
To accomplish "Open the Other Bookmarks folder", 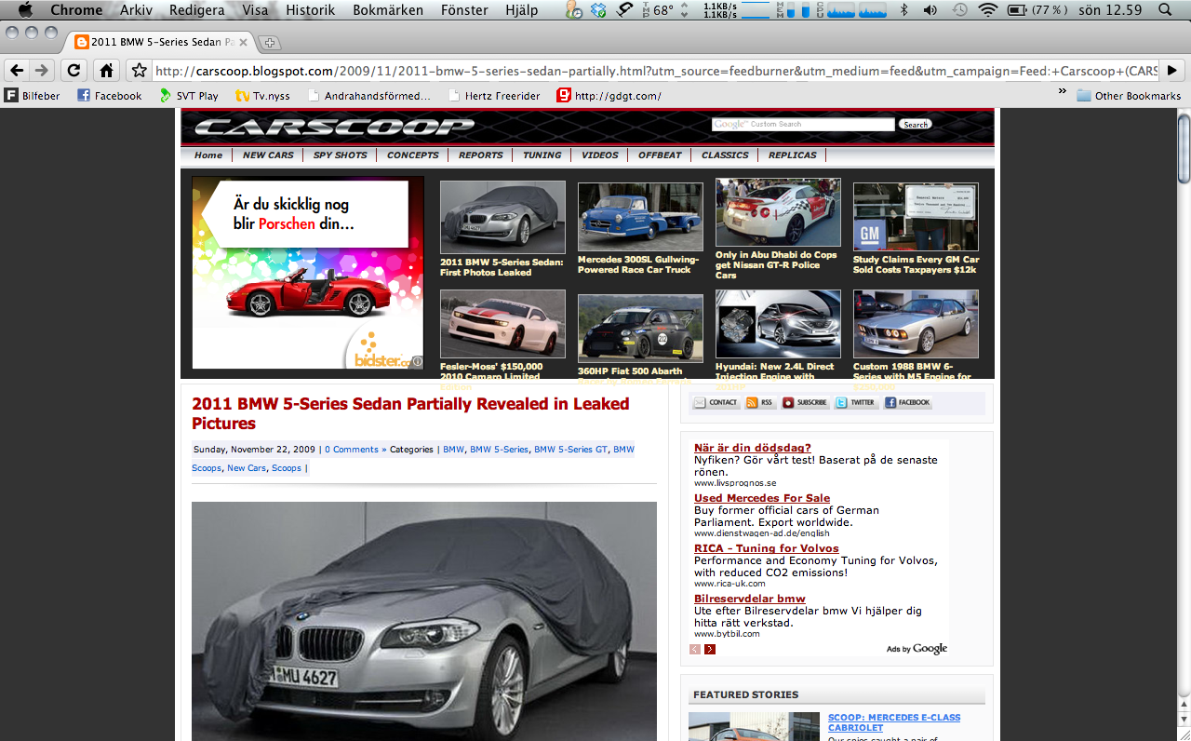I will pos(1128,96).
